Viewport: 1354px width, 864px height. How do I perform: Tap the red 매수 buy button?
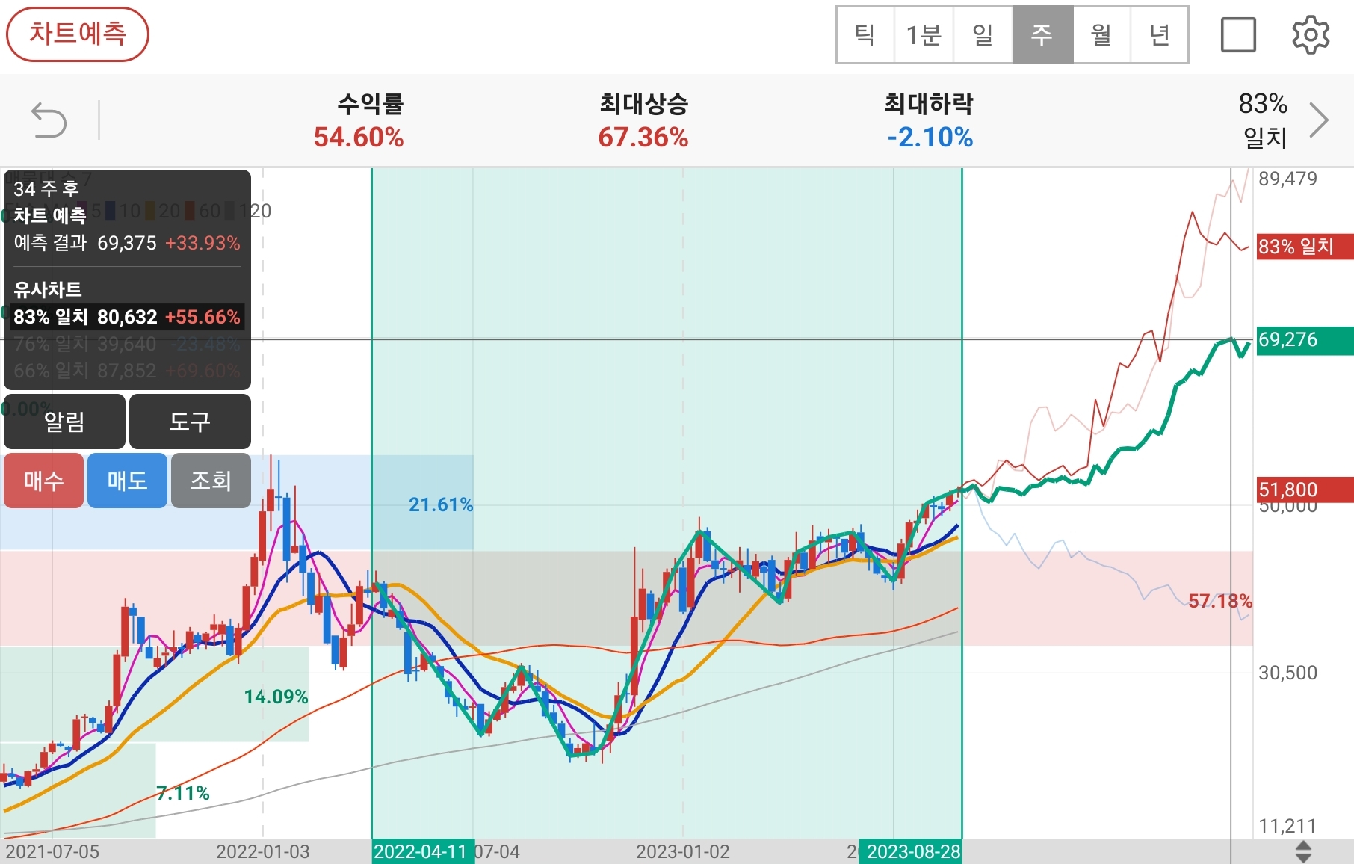[x=43, y=481]
